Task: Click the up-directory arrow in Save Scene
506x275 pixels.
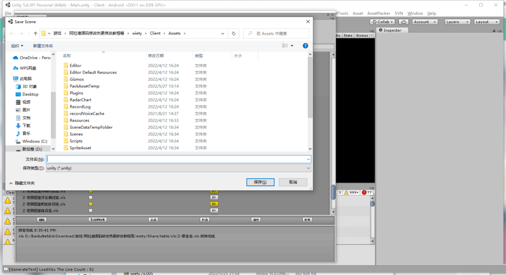Action: coord(36,34)
